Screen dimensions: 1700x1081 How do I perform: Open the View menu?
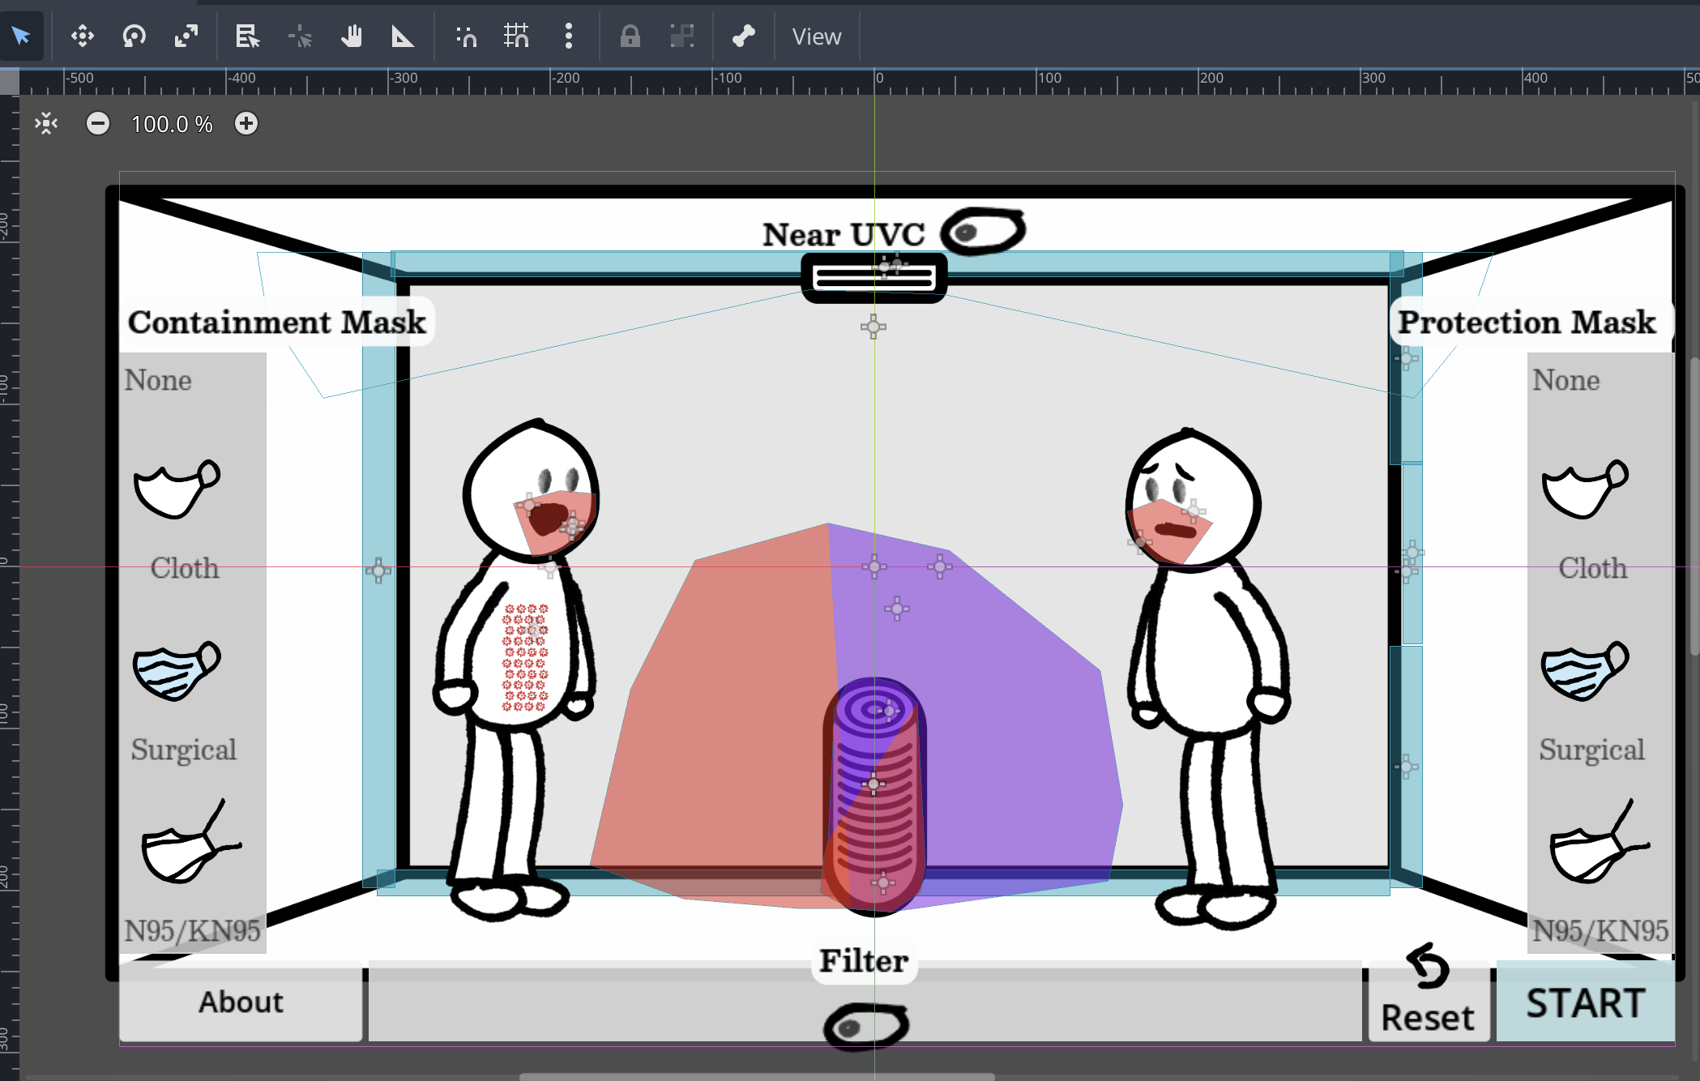(816, 36)
